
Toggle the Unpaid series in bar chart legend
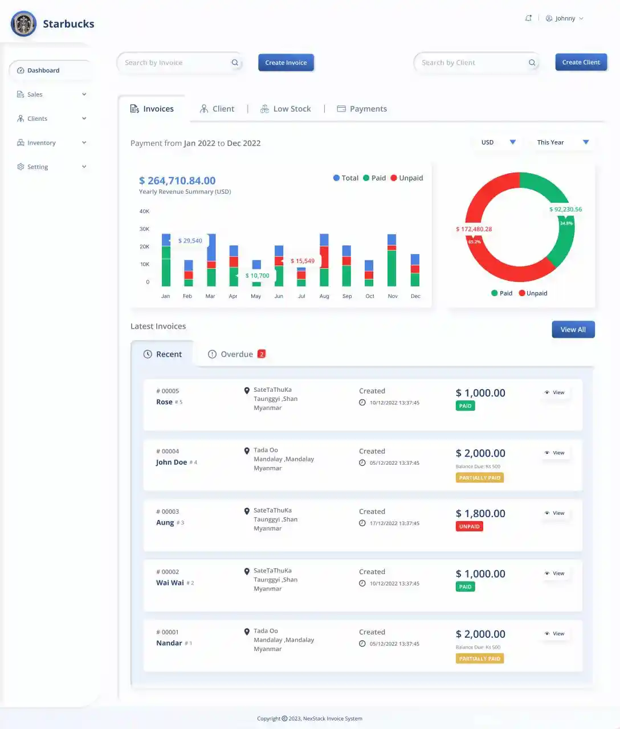click(406, 178)
